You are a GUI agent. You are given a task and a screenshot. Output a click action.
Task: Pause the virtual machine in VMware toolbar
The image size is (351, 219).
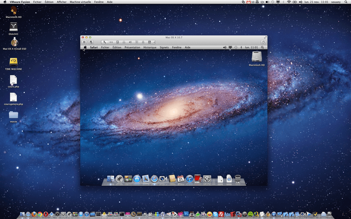[x=84, y=42]
